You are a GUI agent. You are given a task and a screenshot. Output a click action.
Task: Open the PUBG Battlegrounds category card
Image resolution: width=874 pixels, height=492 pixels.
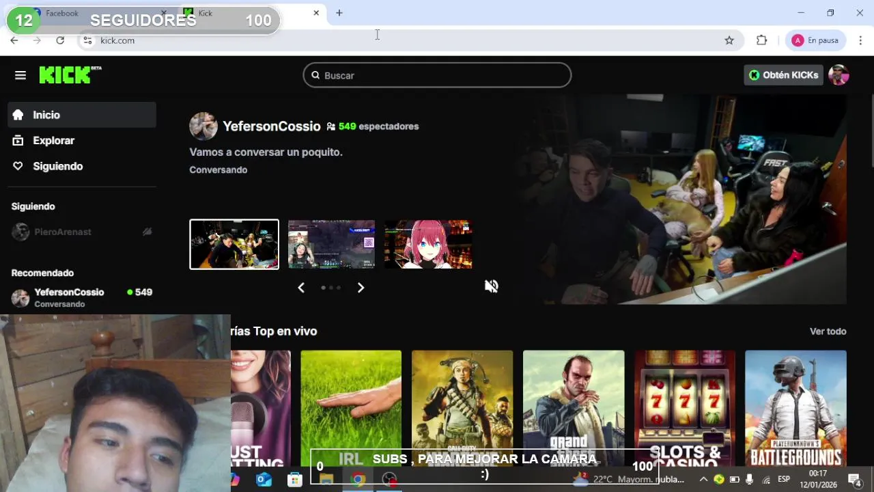[x=795, y=409]
